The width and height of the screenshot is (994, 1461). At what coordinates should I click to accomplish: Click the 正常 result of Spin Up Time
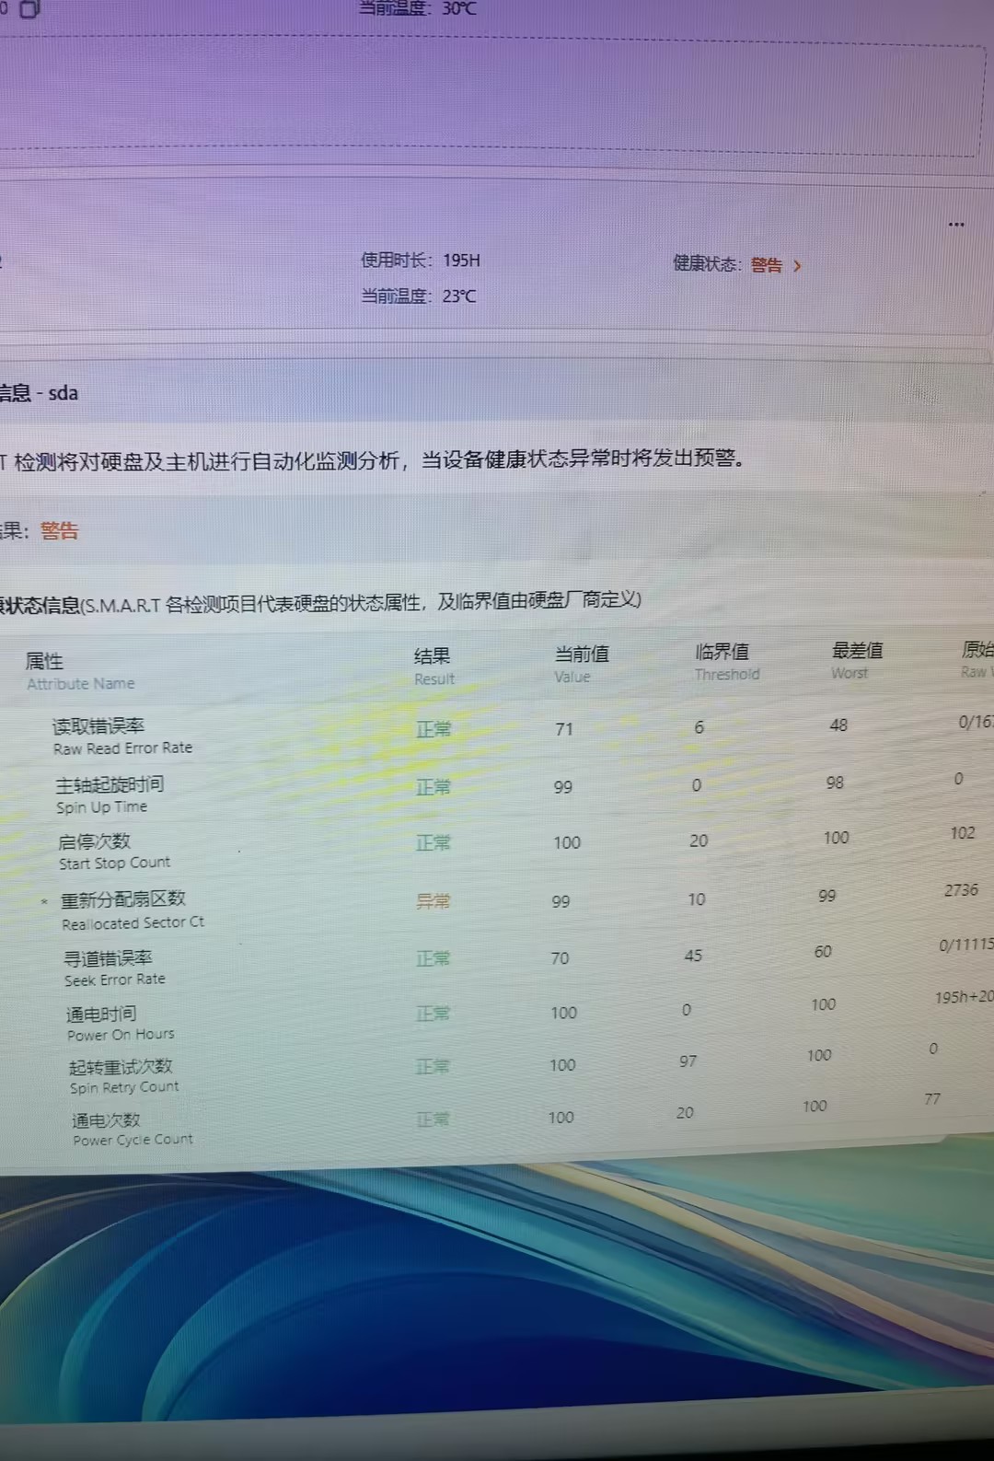[x=433, y=787]
